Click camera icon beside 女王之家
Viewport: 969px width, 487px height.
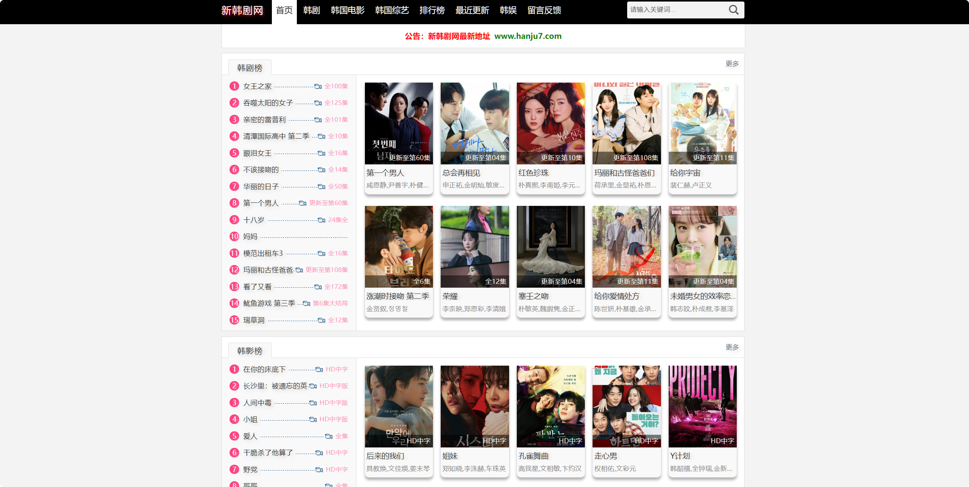(318, 86)
